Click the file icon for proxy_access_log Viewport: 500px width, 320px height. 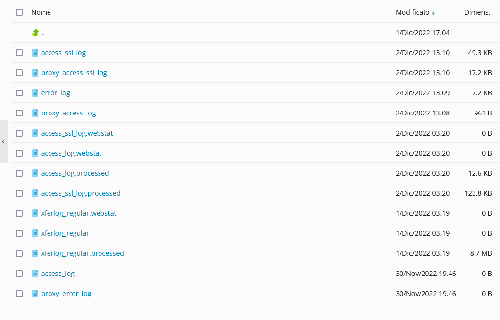[35, 113]
